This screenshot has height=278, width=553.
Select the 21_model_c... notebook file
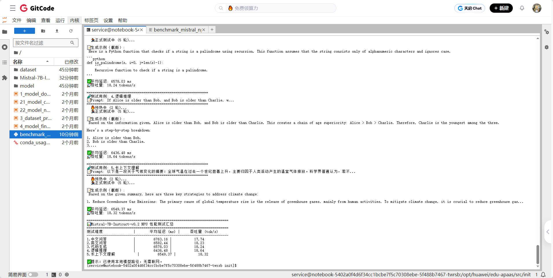tap(46, 102)
